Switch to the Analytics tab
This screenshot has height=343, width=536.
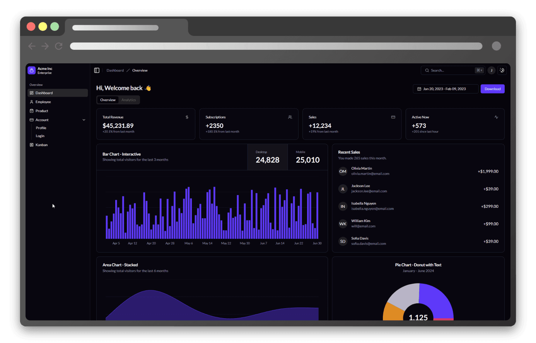128,100
